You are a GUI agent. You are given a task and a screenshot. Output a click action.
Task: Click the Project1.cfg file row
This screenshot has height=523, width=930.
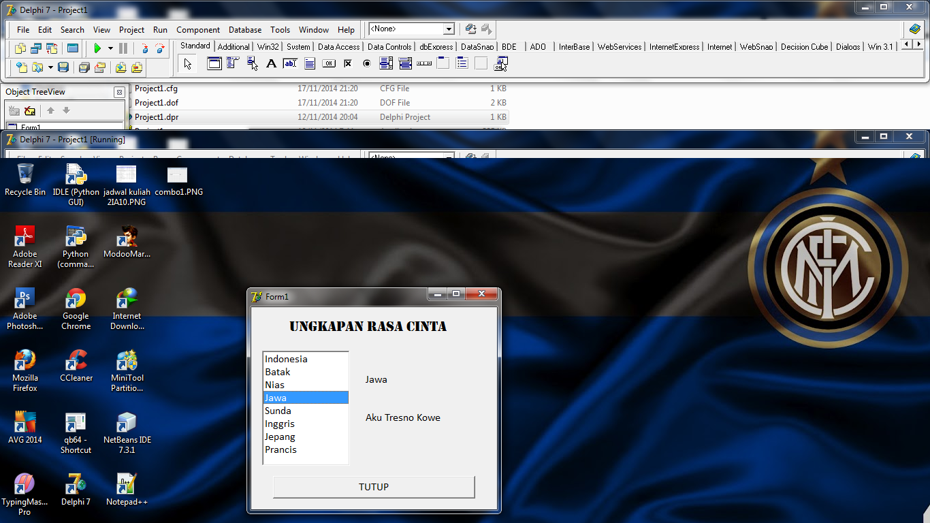[320, 89]
